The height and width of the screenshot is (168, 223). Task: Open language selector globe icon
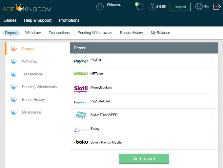coord(199,7)
